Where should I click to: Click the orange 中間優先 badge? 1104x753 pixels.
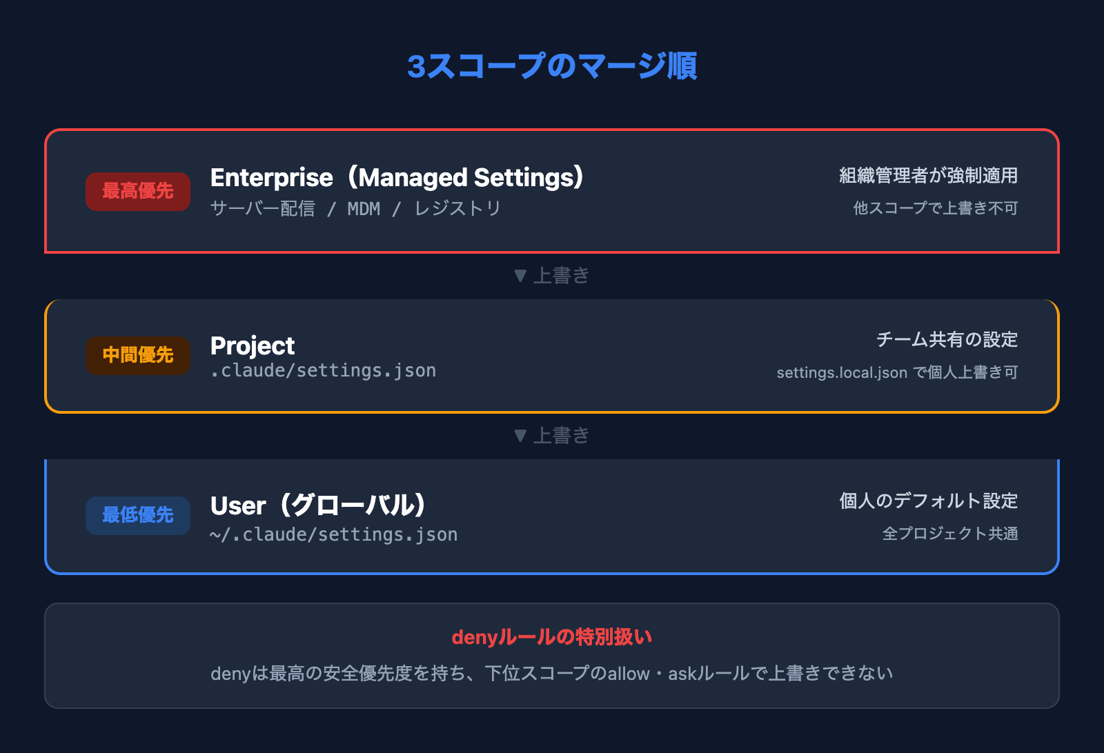(x=138, y=355)
